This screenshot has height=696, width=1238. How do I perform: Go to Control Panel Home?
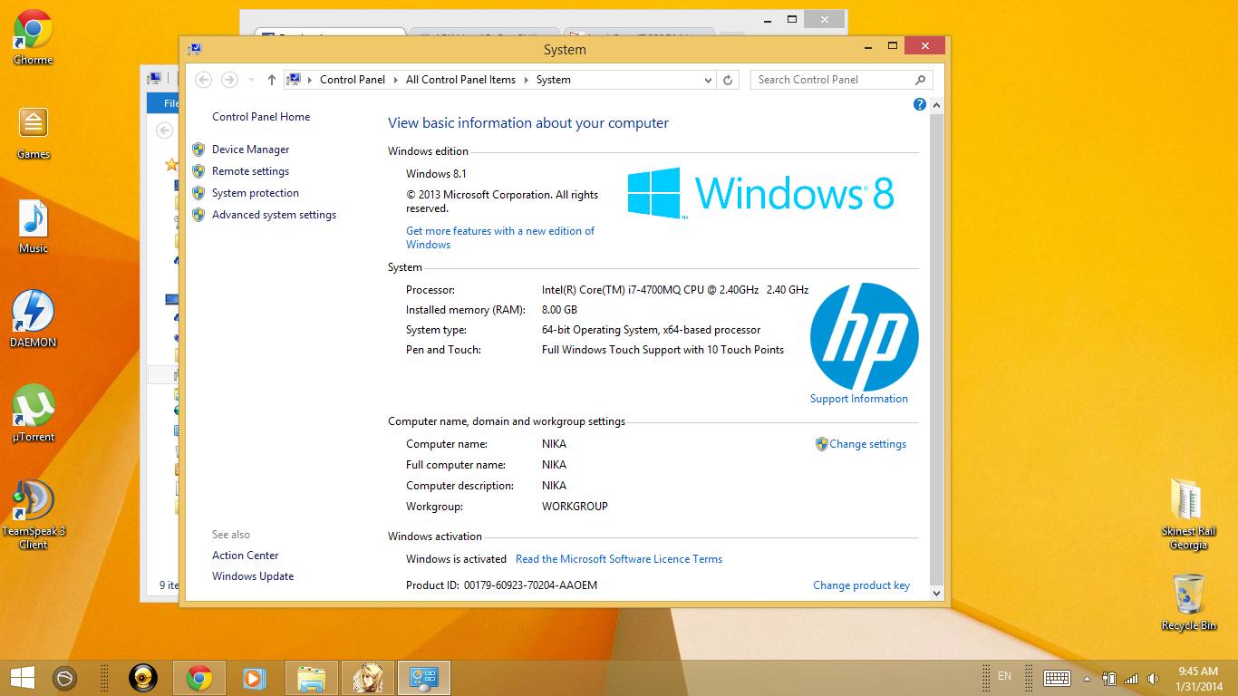point(261,117)
